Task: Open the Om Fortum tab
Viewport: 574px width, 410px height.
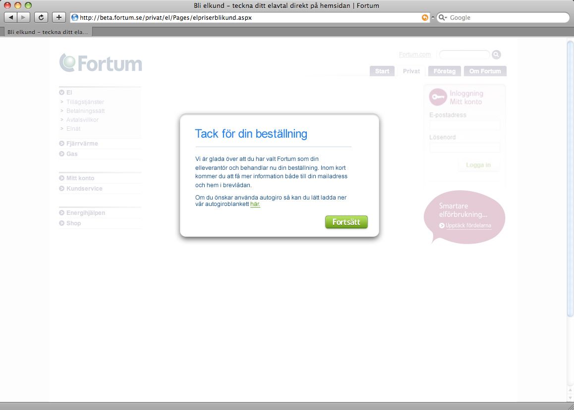Action: (x=485, y=71)
